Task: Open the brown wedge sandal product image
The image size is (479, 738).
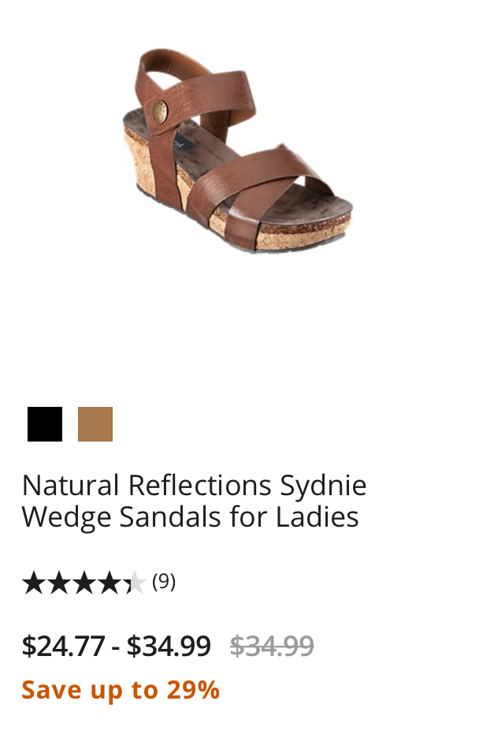Action: 238,150
